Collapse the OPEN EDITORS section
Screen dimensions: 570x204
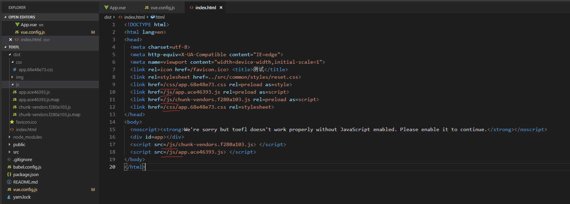pyautogui.click(x=5, y=17)
